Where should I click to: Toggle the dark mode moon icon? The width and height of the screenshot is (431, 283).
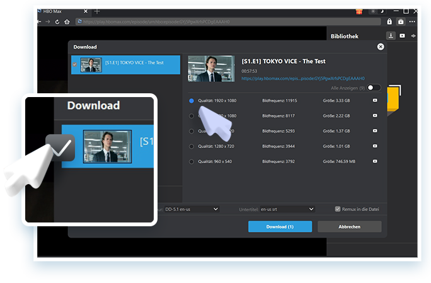(381, 11)
